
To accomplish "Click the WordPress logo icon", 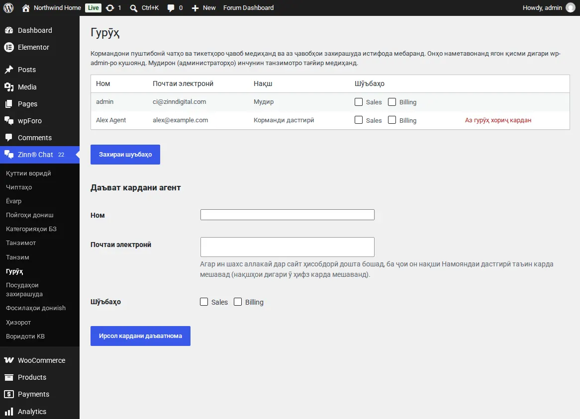I will tap(8, 8).
